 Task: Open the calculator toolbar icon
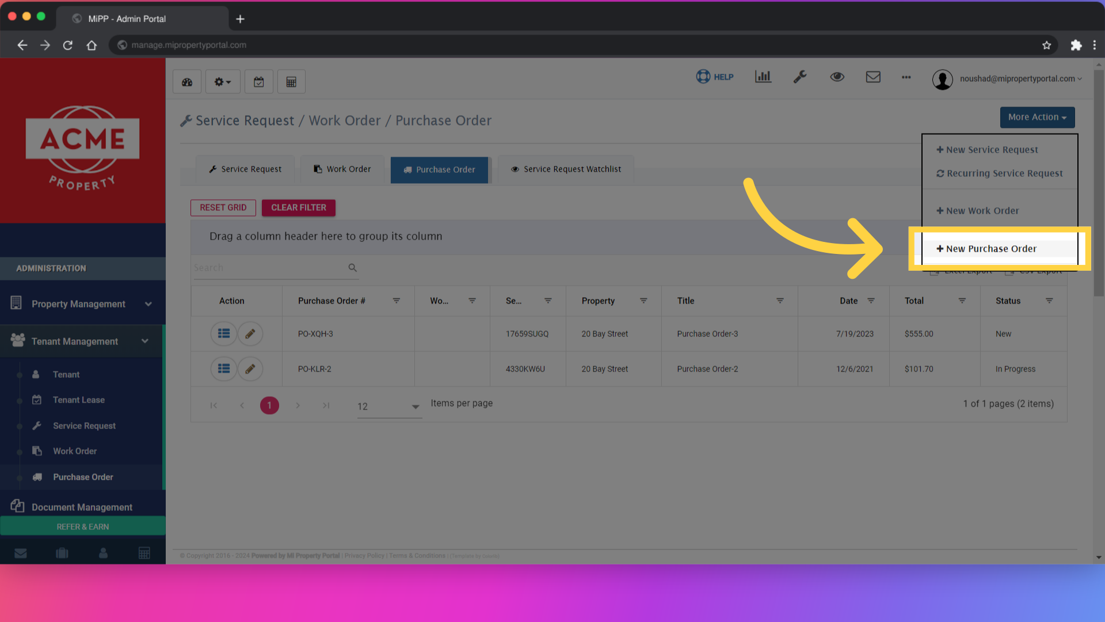pyautogui.click(x=291, y=82)
